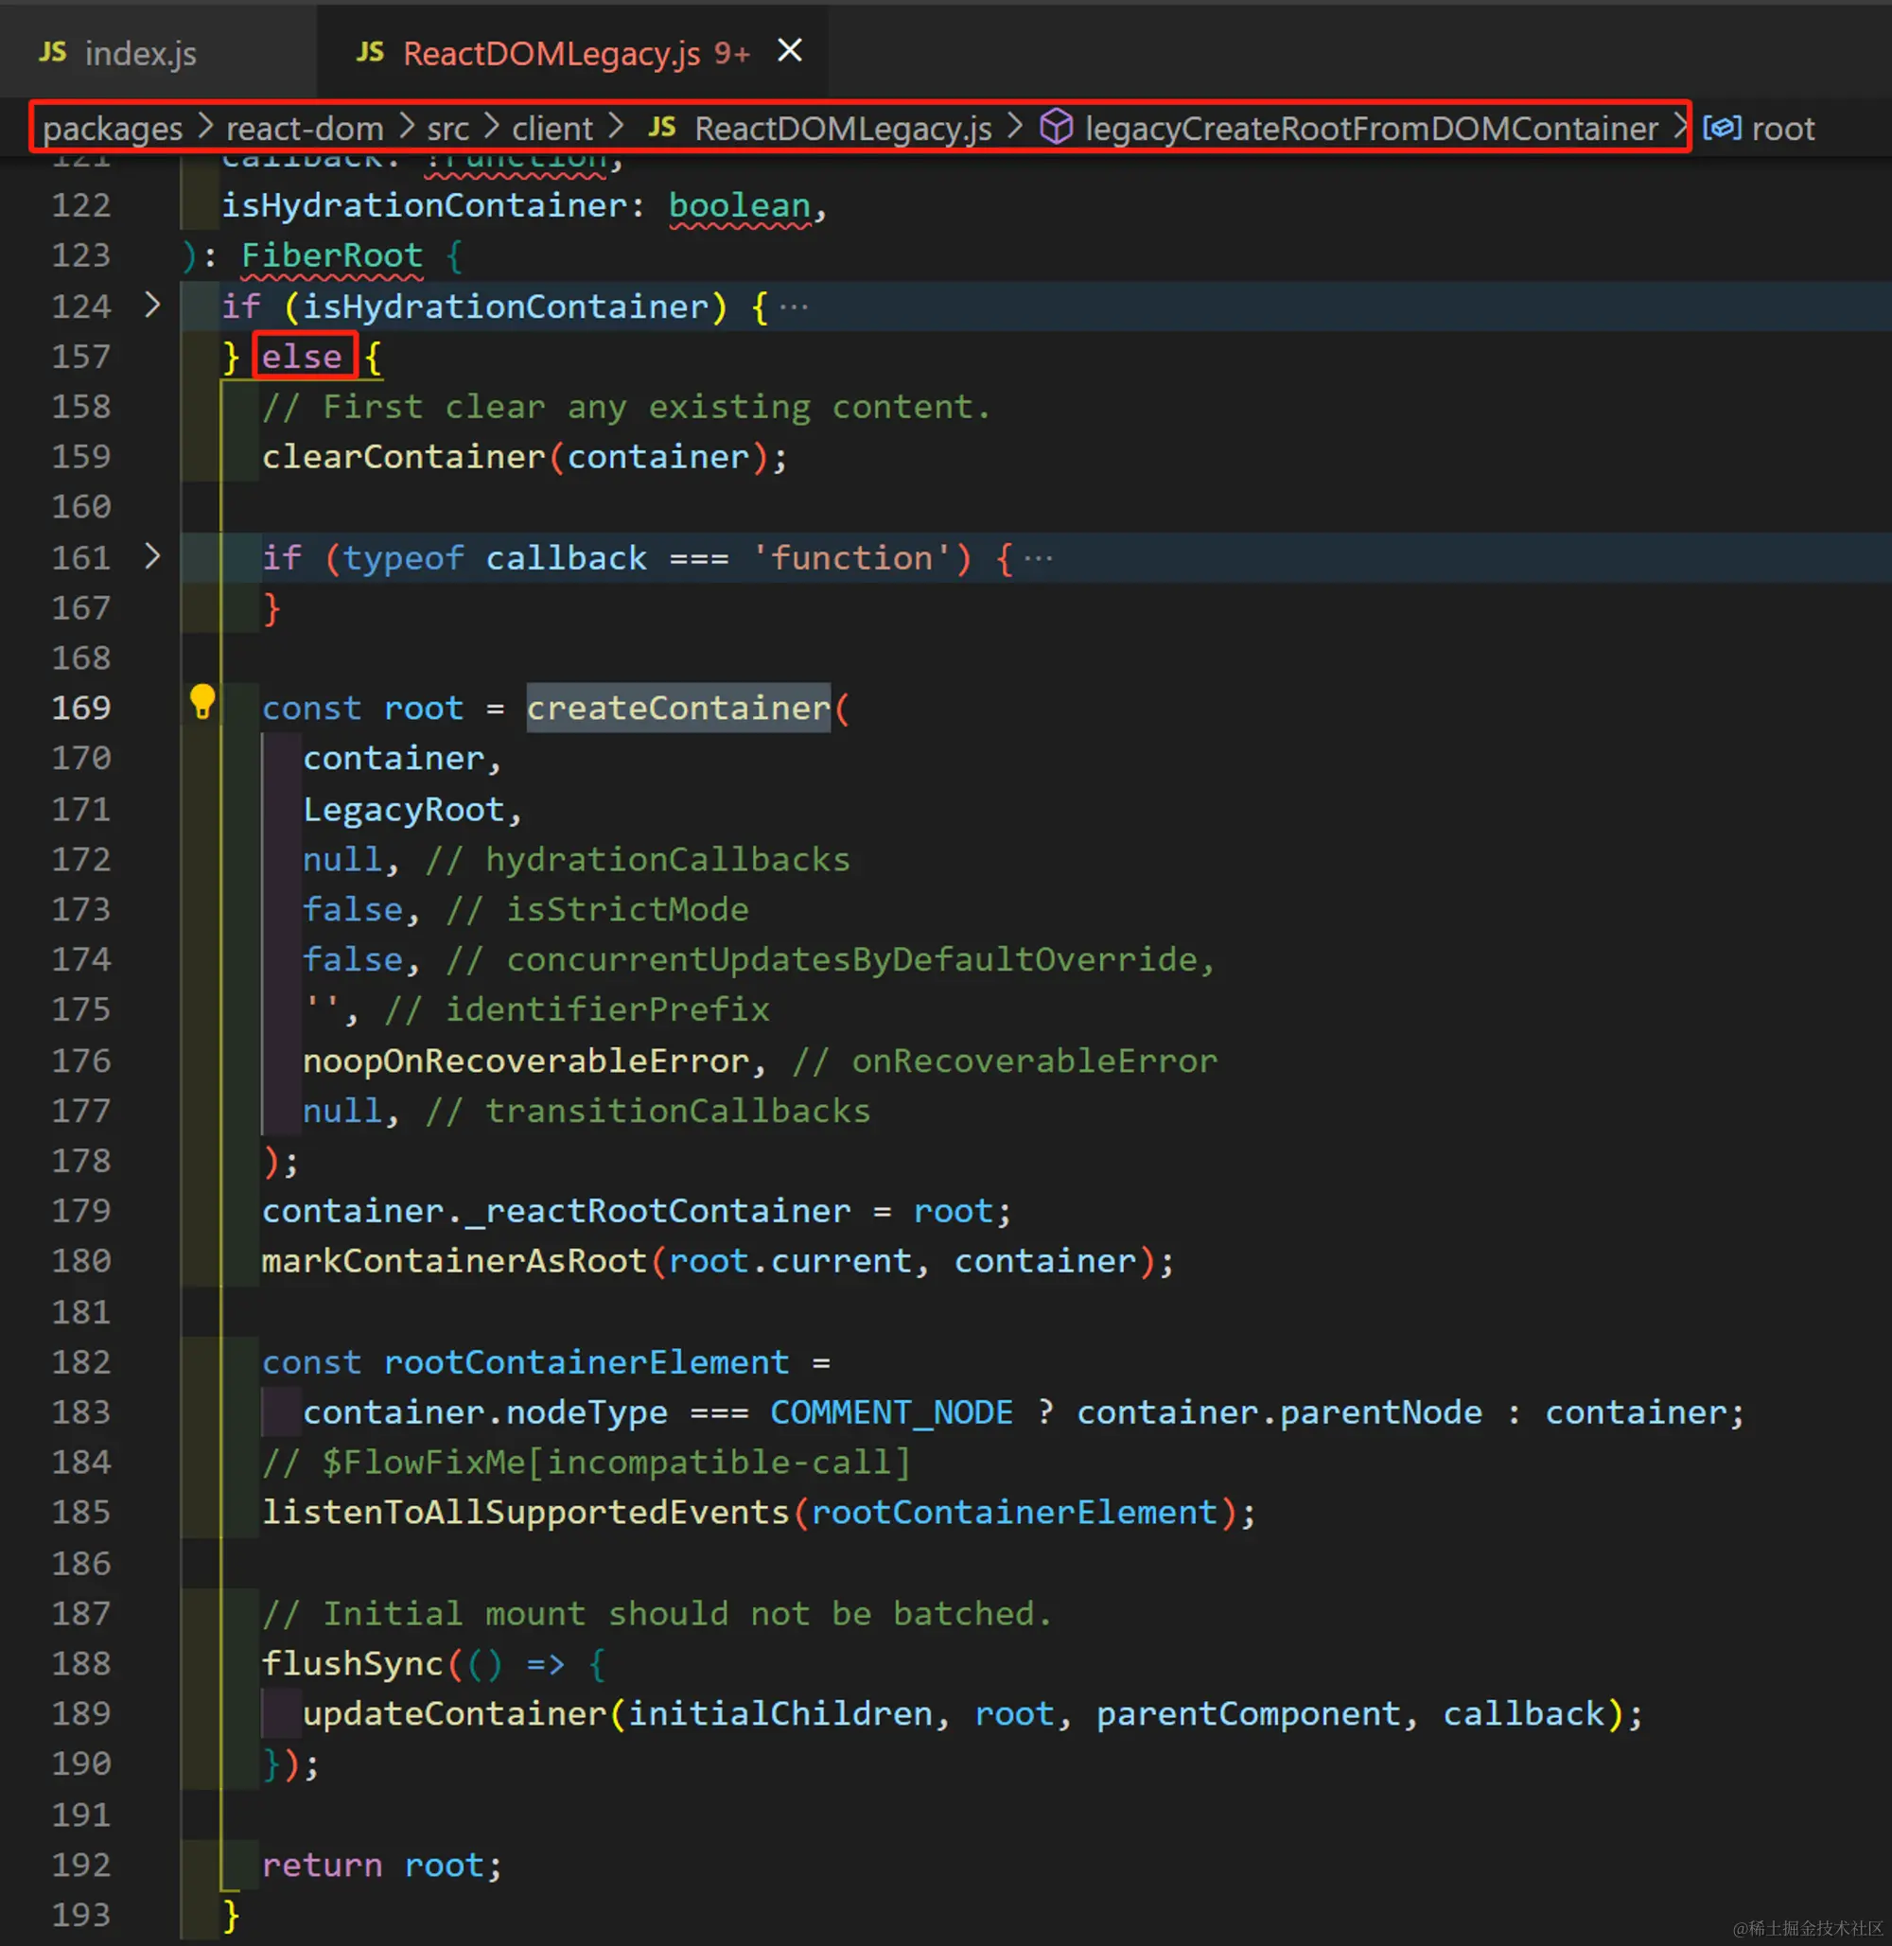Click JS file icon in breadcrumb
Viewport: 1892px width, 1946px height.
pyautogui.click(x=662, y=127)
